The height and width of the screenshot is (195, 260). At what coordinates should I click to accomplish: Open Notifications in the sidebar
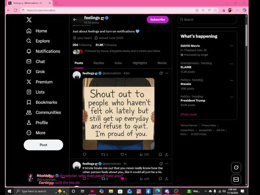(x=43, y=51)
